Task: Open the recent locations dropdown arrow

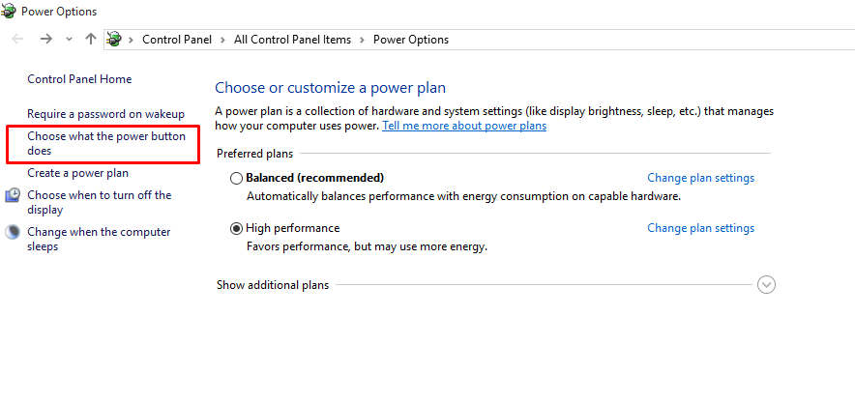Action: [x=68, y=40]
